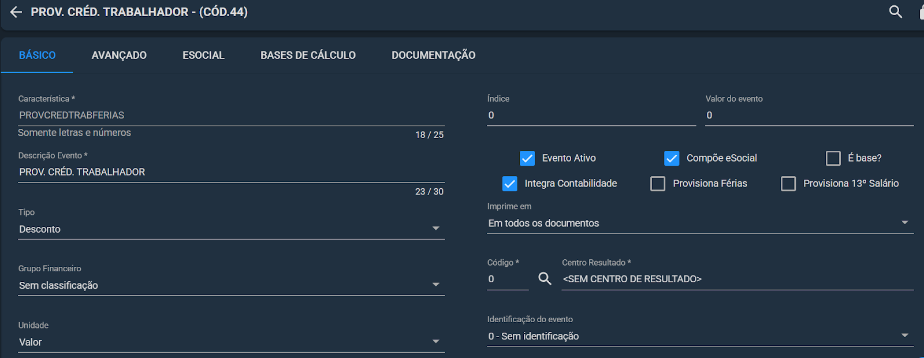Open the ESOCIAL tab
The height and width of the screenshot is (358, 924).
pyautogui.click(x=203, y=55)
